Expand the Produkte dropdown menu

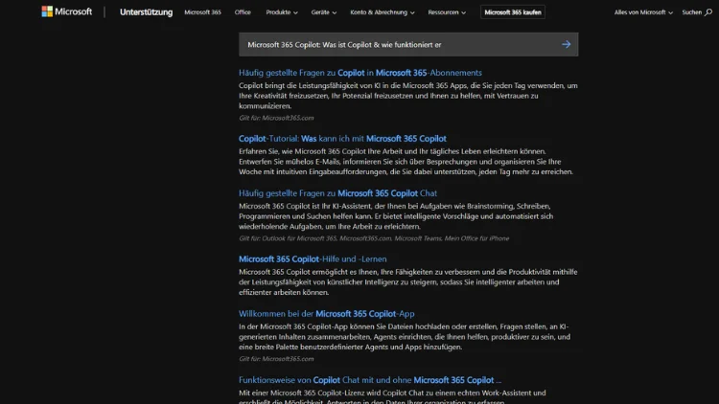point(282,12)
